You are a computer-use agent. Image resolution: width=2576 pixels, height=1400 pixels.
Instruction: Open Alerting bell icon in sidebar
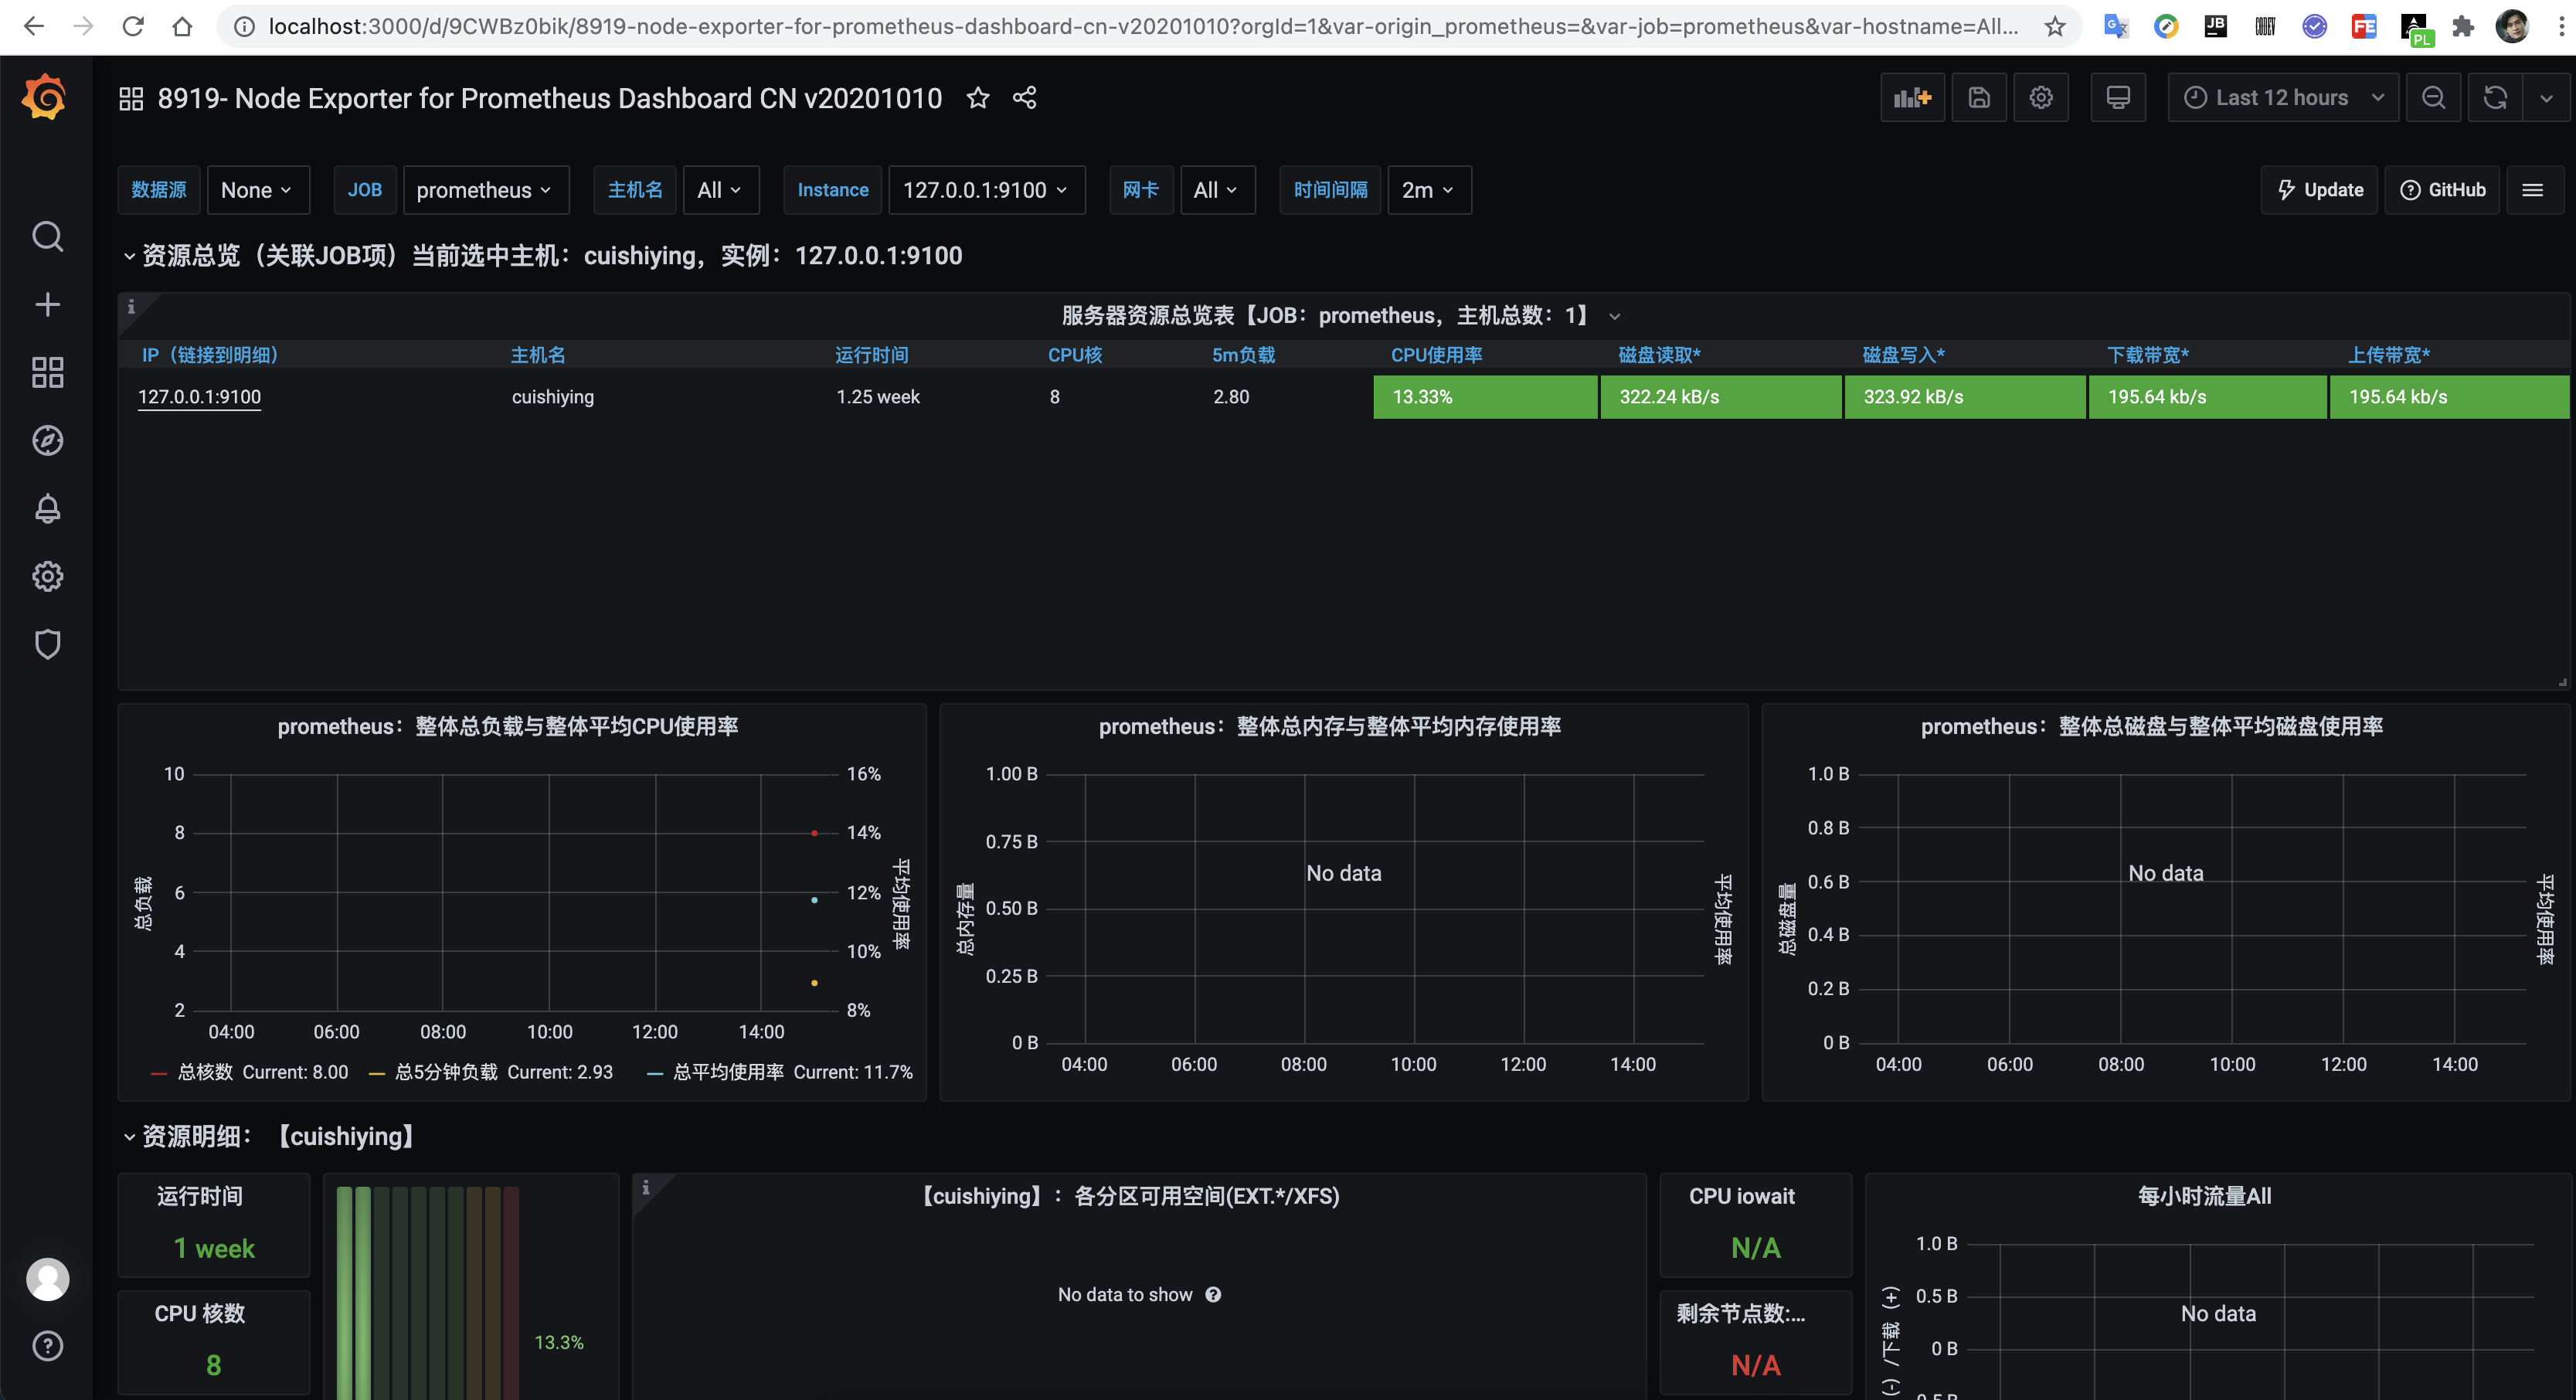click(47, 509)
